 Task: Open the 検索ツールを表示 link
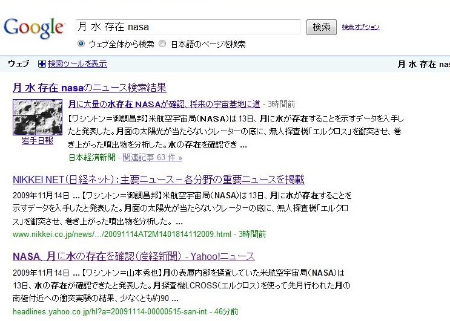click(77, 63)
